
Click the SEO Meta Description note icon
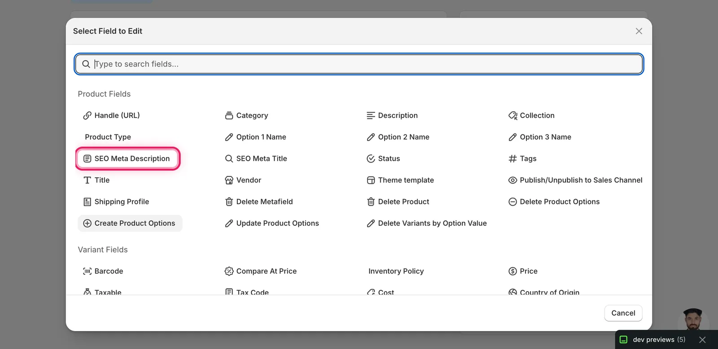[88, 159]
